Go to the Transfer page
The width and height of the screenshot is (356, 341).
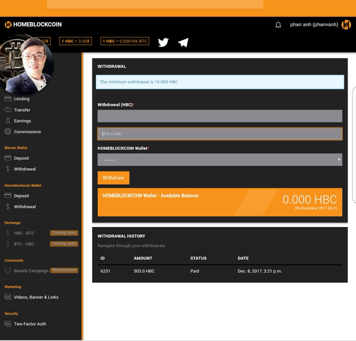tap(22, 110)
